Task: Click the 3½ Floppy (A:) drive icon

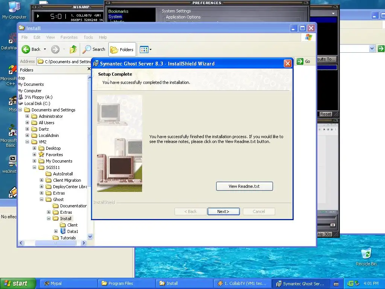Action: pyautogui.click(x=21, y=97)
